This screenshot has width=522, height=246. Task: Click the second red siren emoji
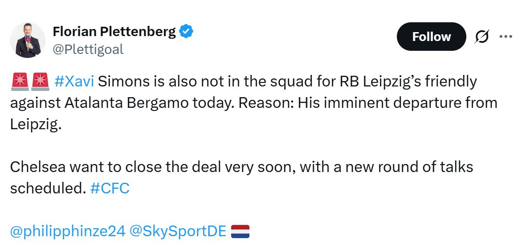tap(40, 82)
